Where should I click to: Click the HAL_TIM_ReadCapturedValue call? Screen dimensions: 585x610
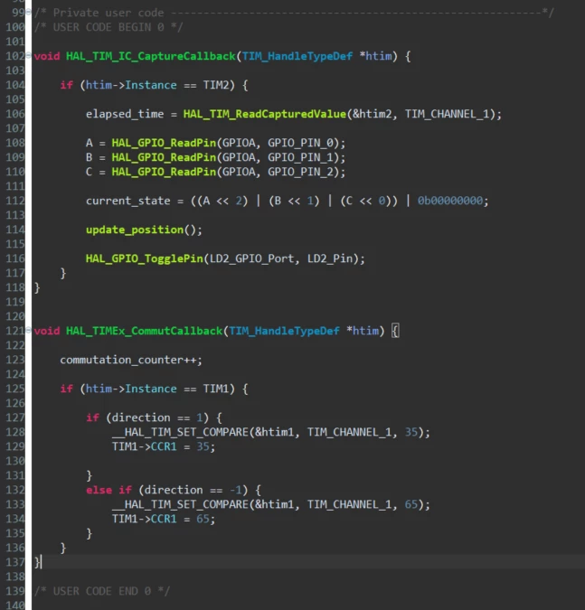[x=265, y=114]
